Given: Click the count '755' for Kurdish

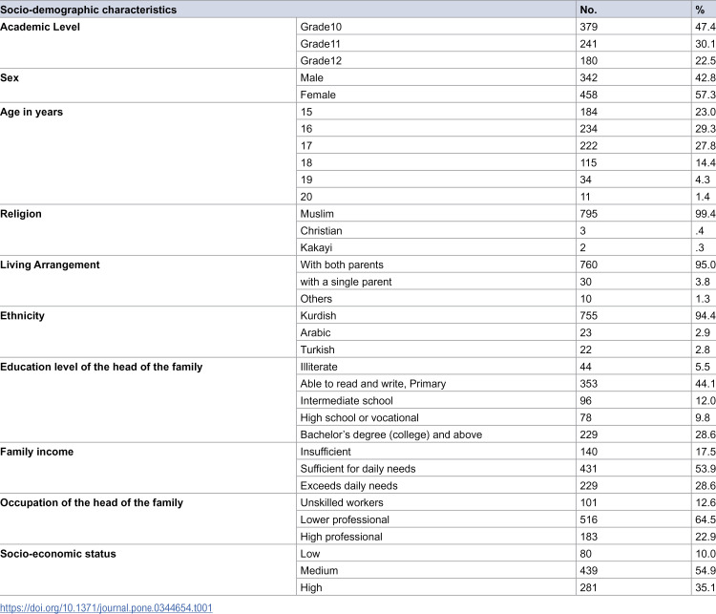Looking at the screenshot, I should [x=589, y=316].
